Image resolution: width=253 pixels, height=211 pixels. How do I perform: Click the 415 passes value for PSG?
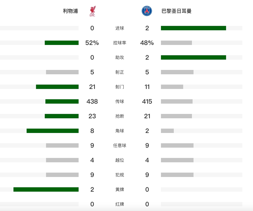tap(147, 101)
